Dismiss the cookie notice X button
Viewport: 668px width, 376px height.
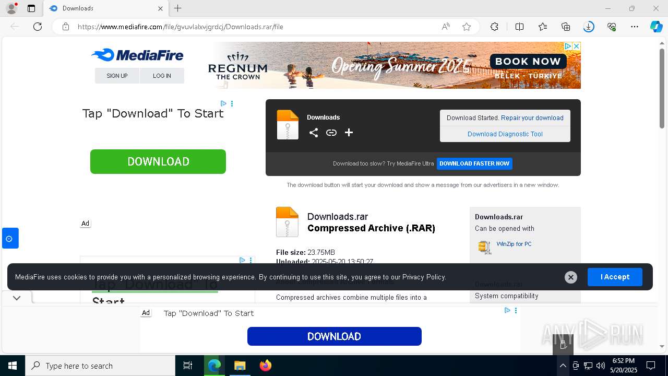pyautogui.click(x=571, y=277)
